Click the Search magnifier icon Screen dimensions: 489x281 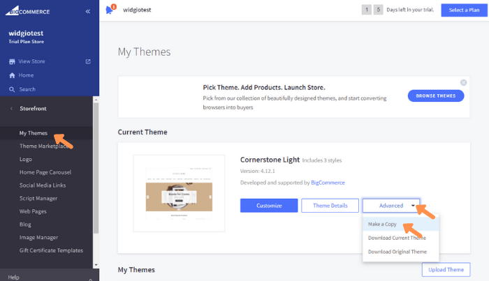(x=12, y=90)
